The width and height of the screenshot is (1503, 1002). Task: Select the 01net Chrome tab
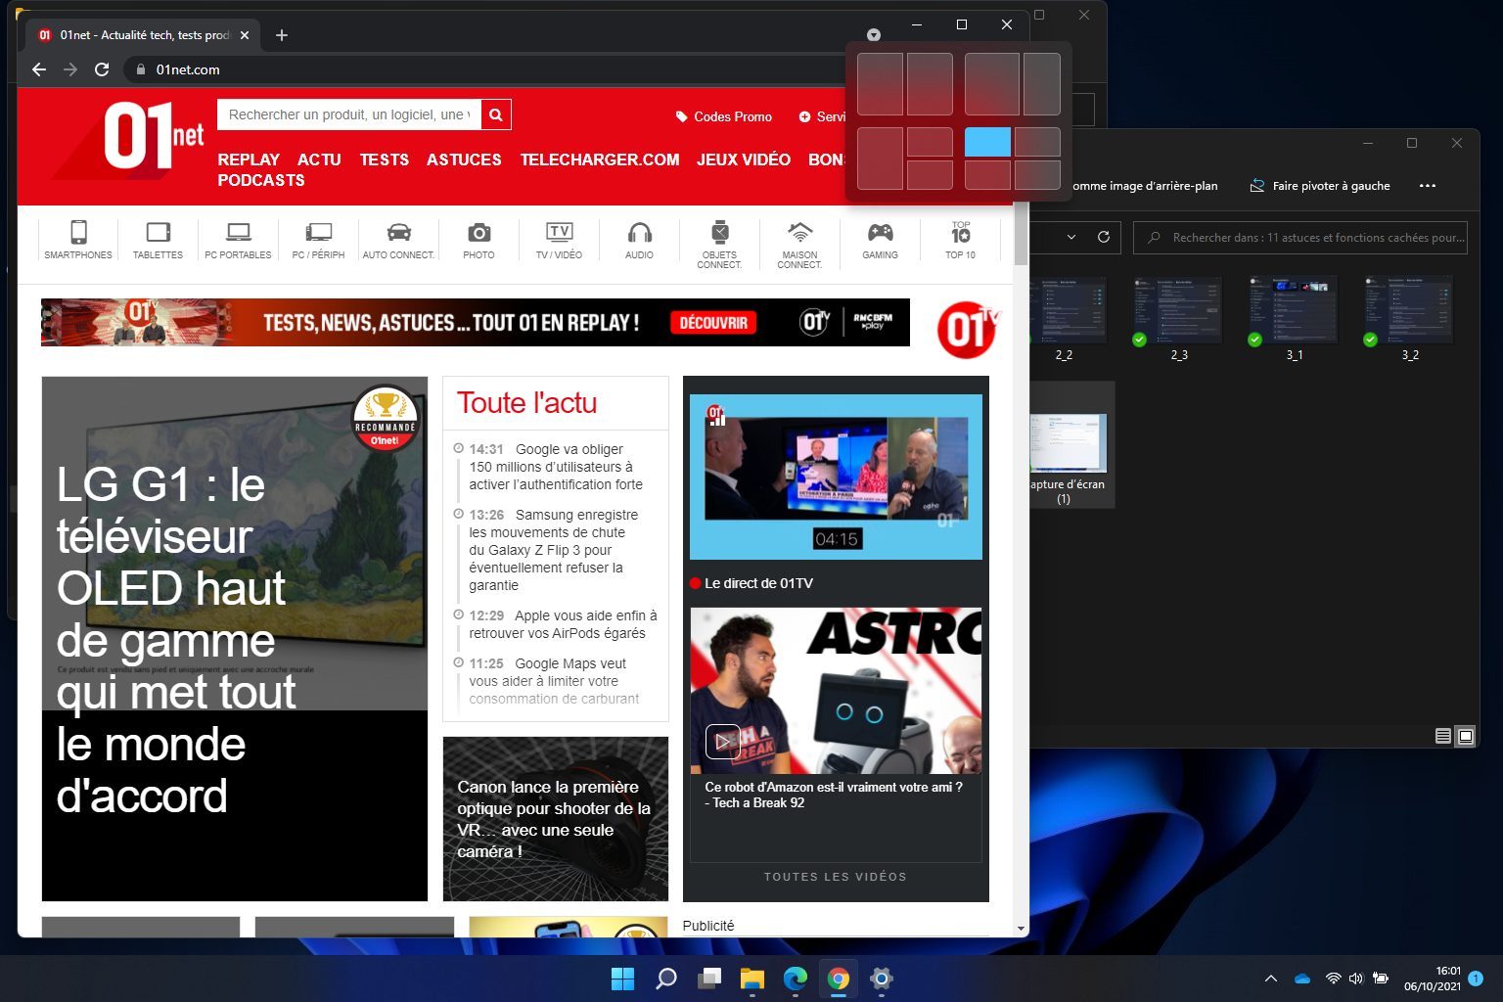(143, 35)
